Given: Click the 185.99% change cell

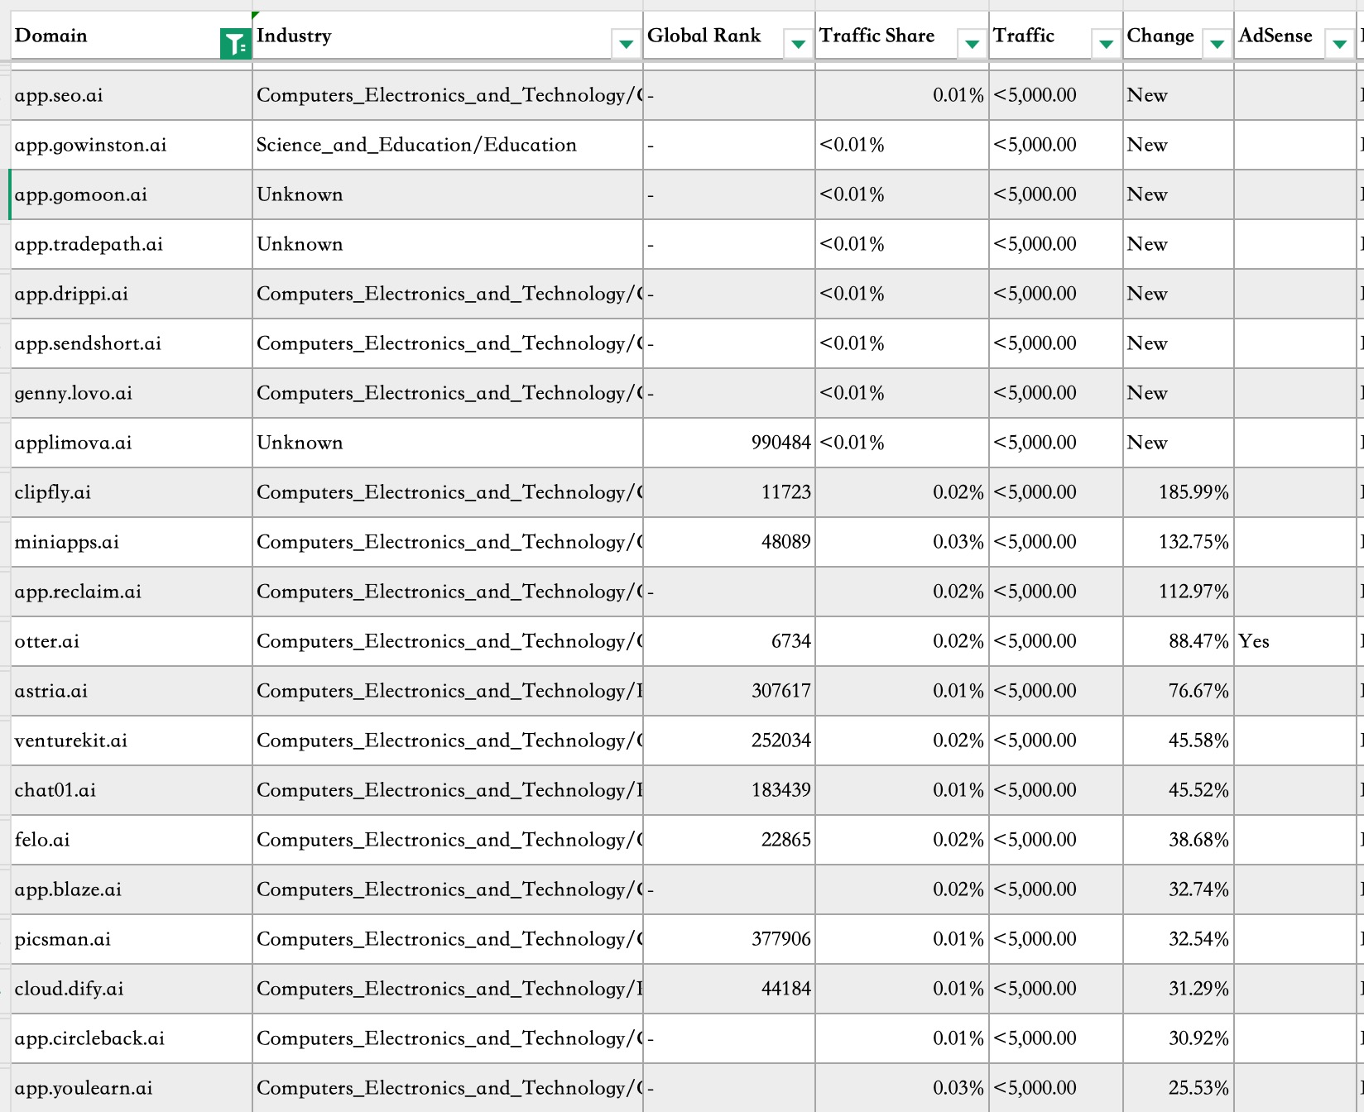Looking at the screenshot, I should (1179, 492).
